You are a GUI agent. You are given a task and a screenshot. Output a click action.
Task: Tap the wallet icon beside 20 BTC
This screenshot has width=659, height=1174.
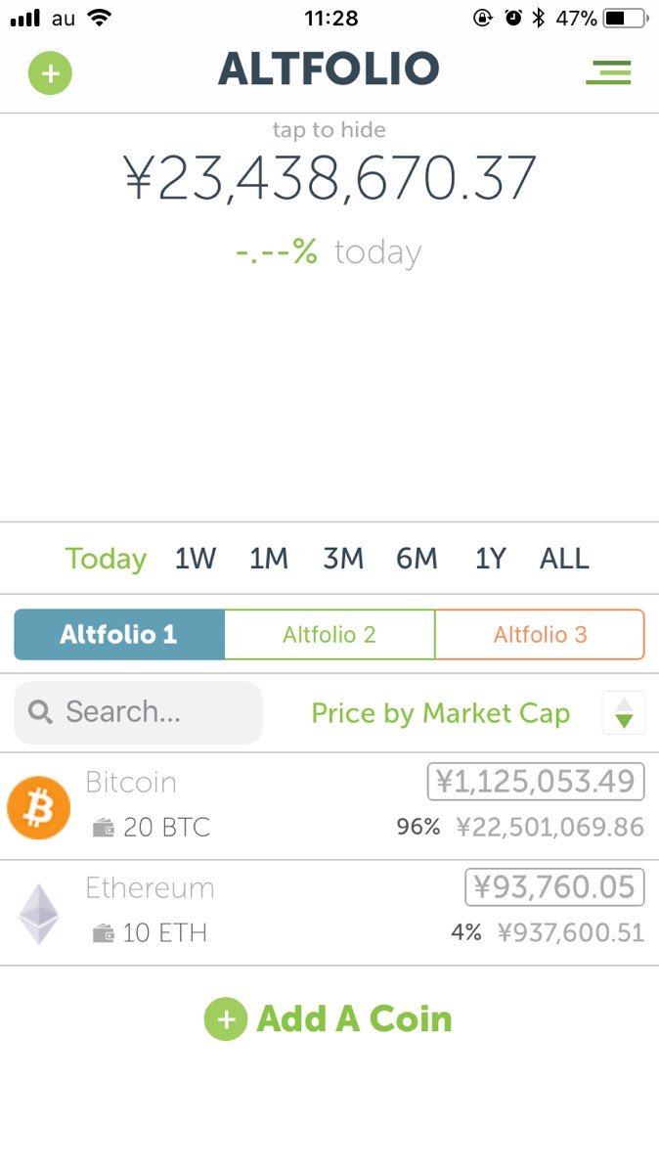(103, 829)
